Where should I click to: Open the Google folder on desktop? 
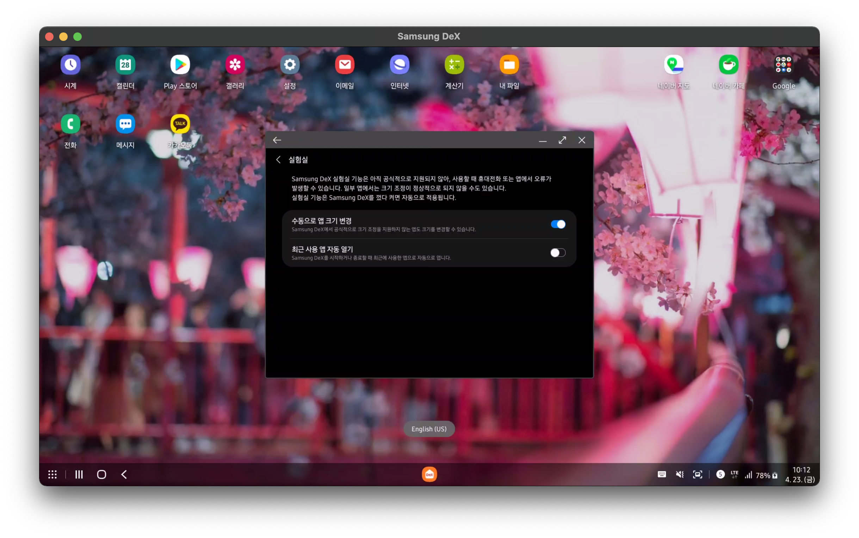(783, 65)
